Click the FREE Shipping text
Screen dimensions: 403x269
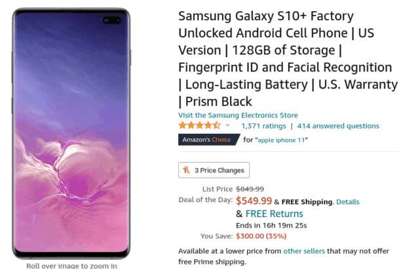308,201
